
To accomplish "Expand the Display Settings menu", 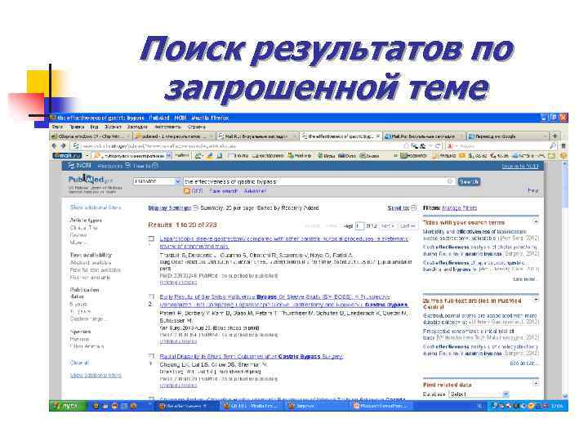I will (x=173, y=207).
